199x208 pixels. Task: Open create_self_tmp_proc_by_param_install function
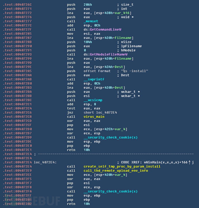[122, 166]
